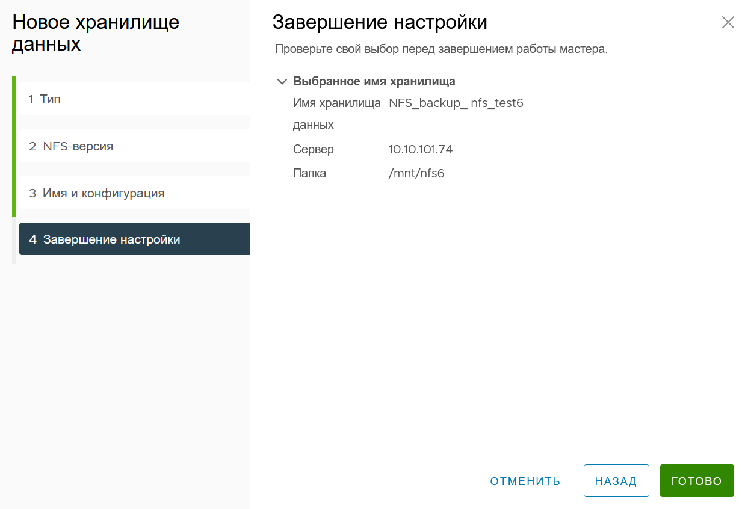Click the server address 10.10.101.74
748x509 pixels.
coord(421,149)
